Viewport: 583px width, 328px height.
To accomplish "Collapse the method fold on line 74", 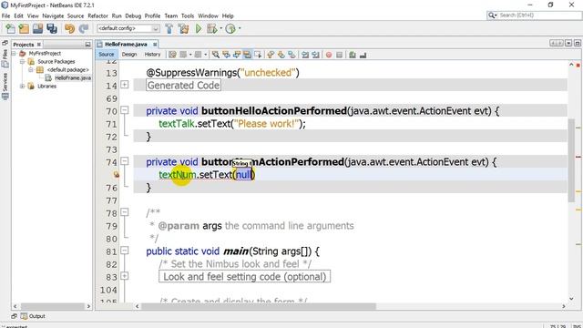I will click(x=125, y=161).
